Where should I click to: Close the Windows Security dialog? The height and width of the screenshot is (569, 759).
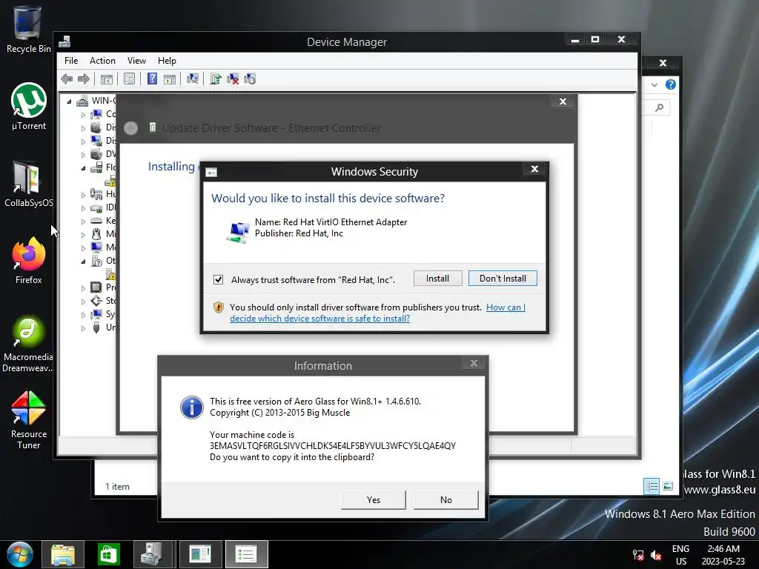point(535,169)
